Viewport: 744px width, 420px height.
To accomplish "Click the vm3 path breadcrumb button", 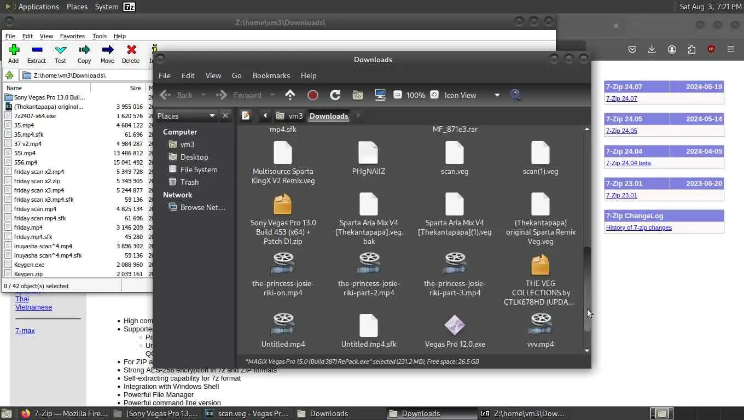I will pos(289,115).
